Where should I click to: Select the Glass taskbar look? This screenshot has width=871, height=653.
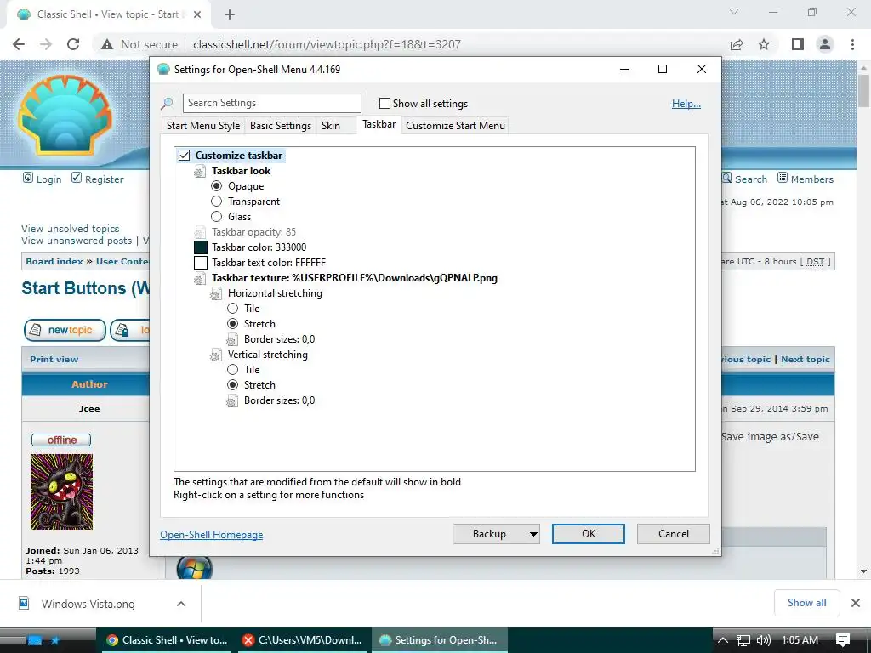[x=217, y=217]
